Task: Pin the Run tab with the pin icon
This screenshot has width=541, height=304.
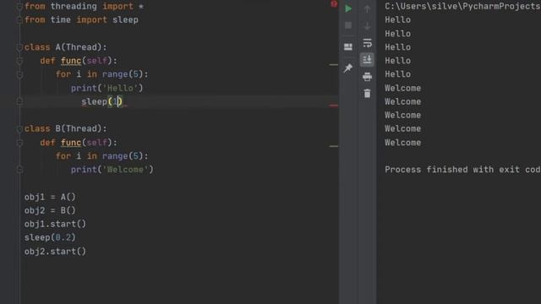Action: (348, 68)
